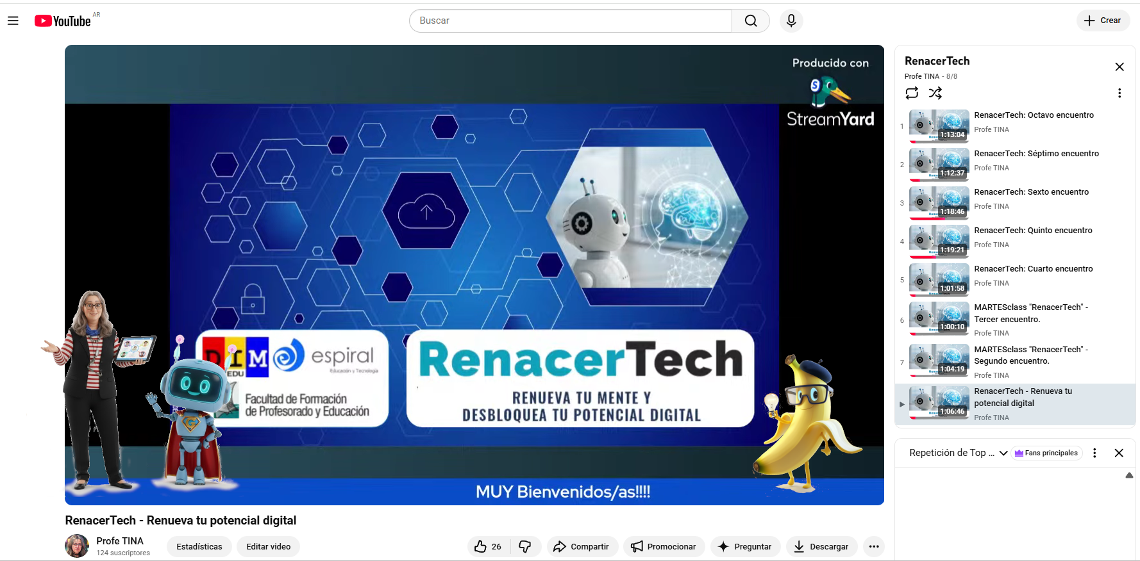1140x561 pixels.
Task: Toggle playlist shuffle button
Action: coord(935,93)
